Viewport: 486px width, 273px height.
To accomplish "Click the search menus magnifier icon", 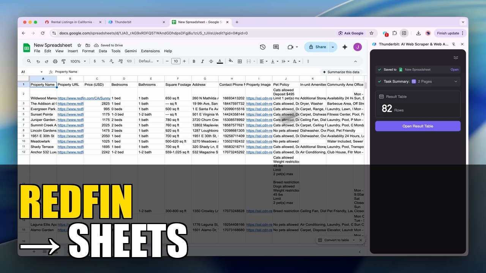I will (x=29, y=61).
